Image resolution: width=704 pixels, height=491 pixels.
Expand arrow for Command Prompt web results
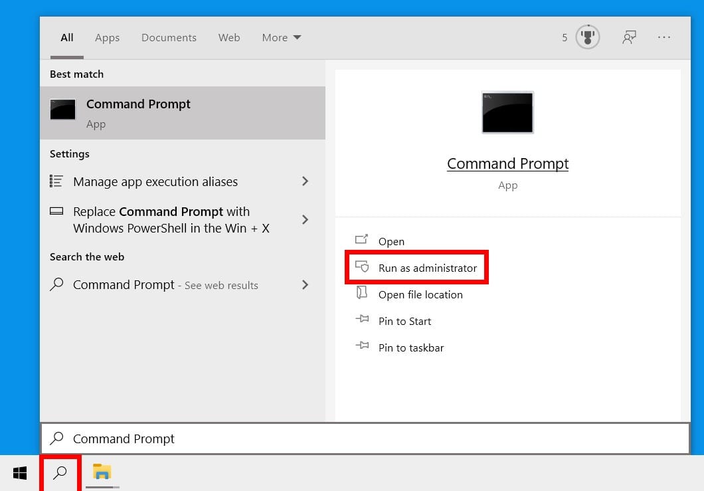tap(306, 285)
